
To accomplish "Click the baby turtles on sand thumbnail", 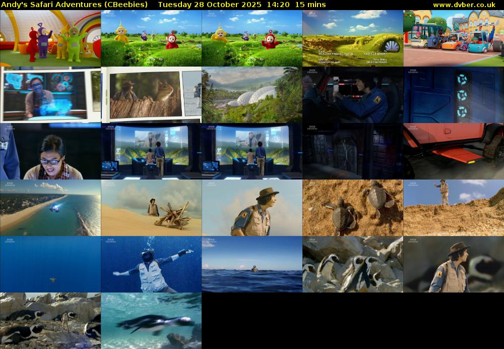I will tap(353, 208).
